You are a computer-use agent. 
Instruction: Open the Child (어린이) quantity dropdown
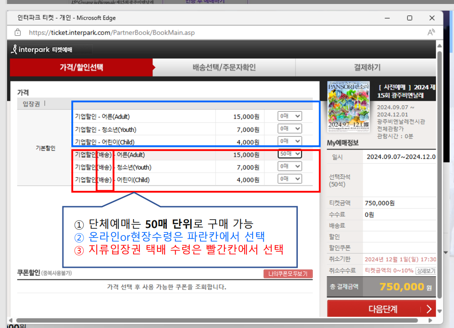click(290, 142)
